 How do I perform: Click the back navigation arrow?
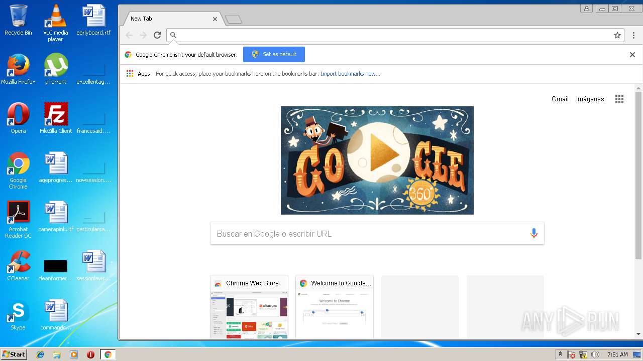coord(129,35)
